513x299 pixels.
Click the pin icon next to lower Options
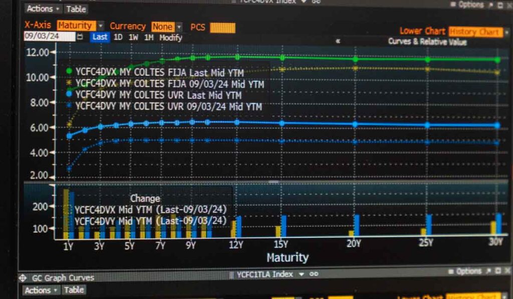pos(489,271)
